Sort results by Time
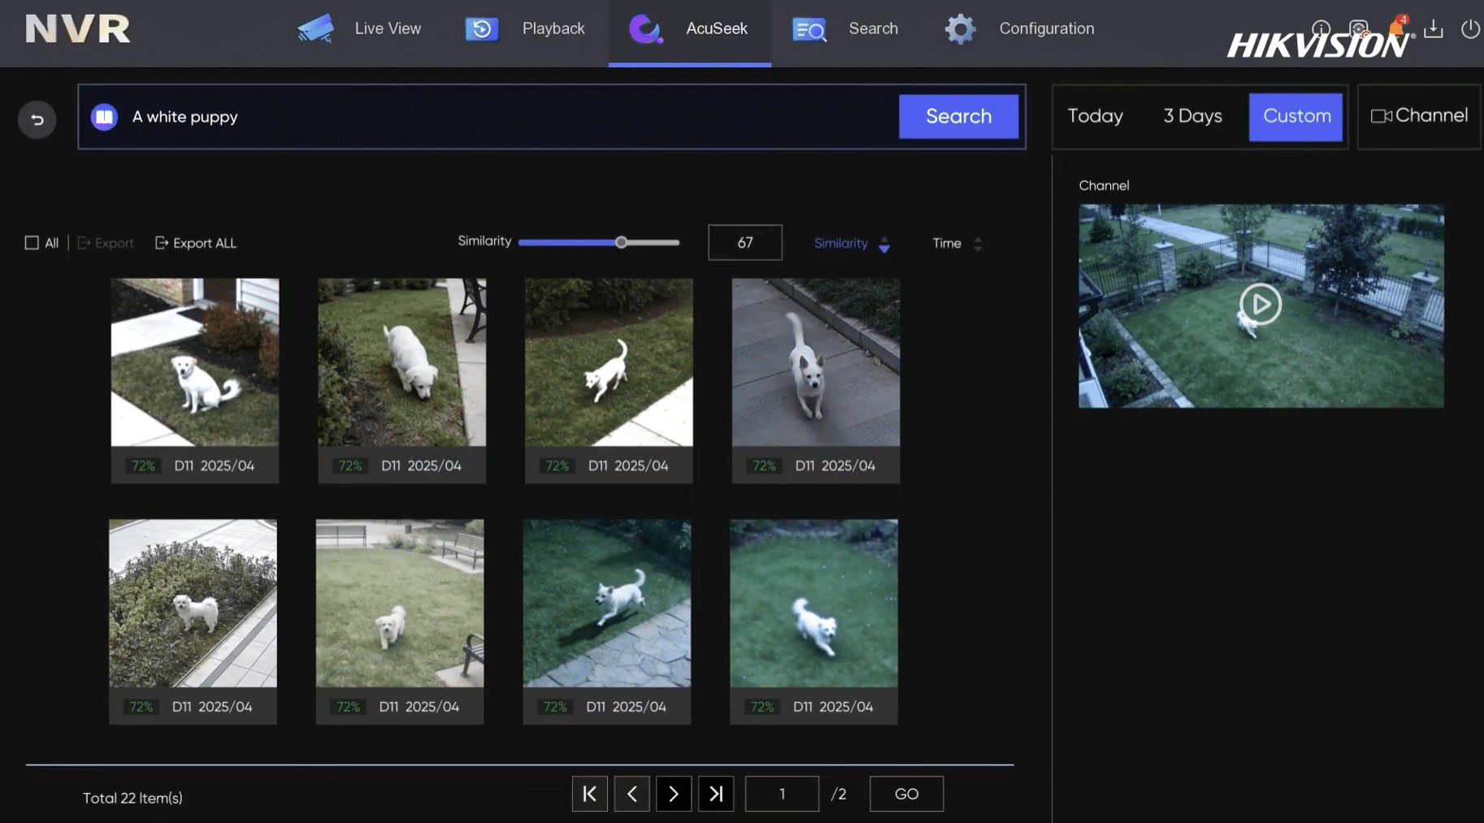This screenshot has height=823, width=1484. pyautogui.click(x=957, y=243)
